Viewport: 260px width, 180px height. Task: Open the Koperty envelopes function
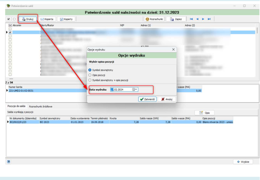pyautogui.click(x=66, y=19)
